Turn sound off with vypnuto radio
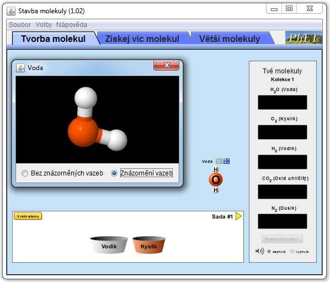This screenshot has width=330, height=282. pos(292,252)
